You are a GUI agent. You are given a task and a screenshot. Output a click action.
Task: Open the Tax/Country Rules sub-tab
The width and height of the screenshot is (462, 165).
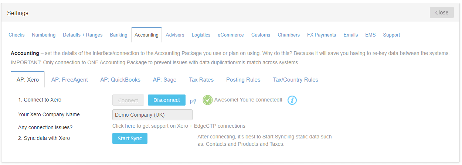pyautogui.click(x=296, y=79)
